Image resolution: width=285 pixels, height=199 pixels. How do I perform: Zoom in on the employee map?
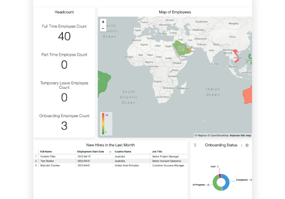tap(103, 22)
